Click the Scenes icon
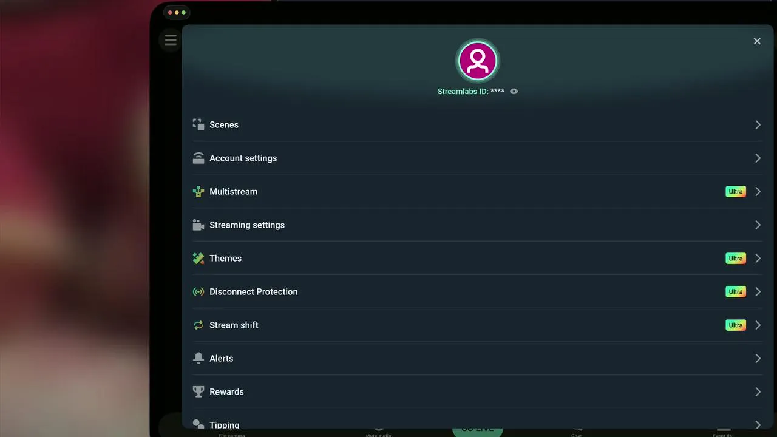Screen dimensions: 777x437 tap(198, 124)
